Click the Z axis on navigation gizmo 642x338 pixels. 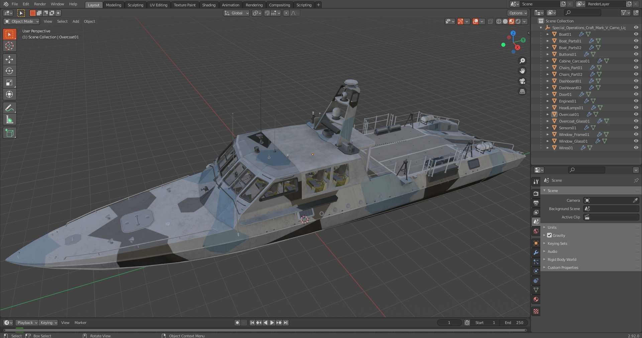[x=513, y=33]
